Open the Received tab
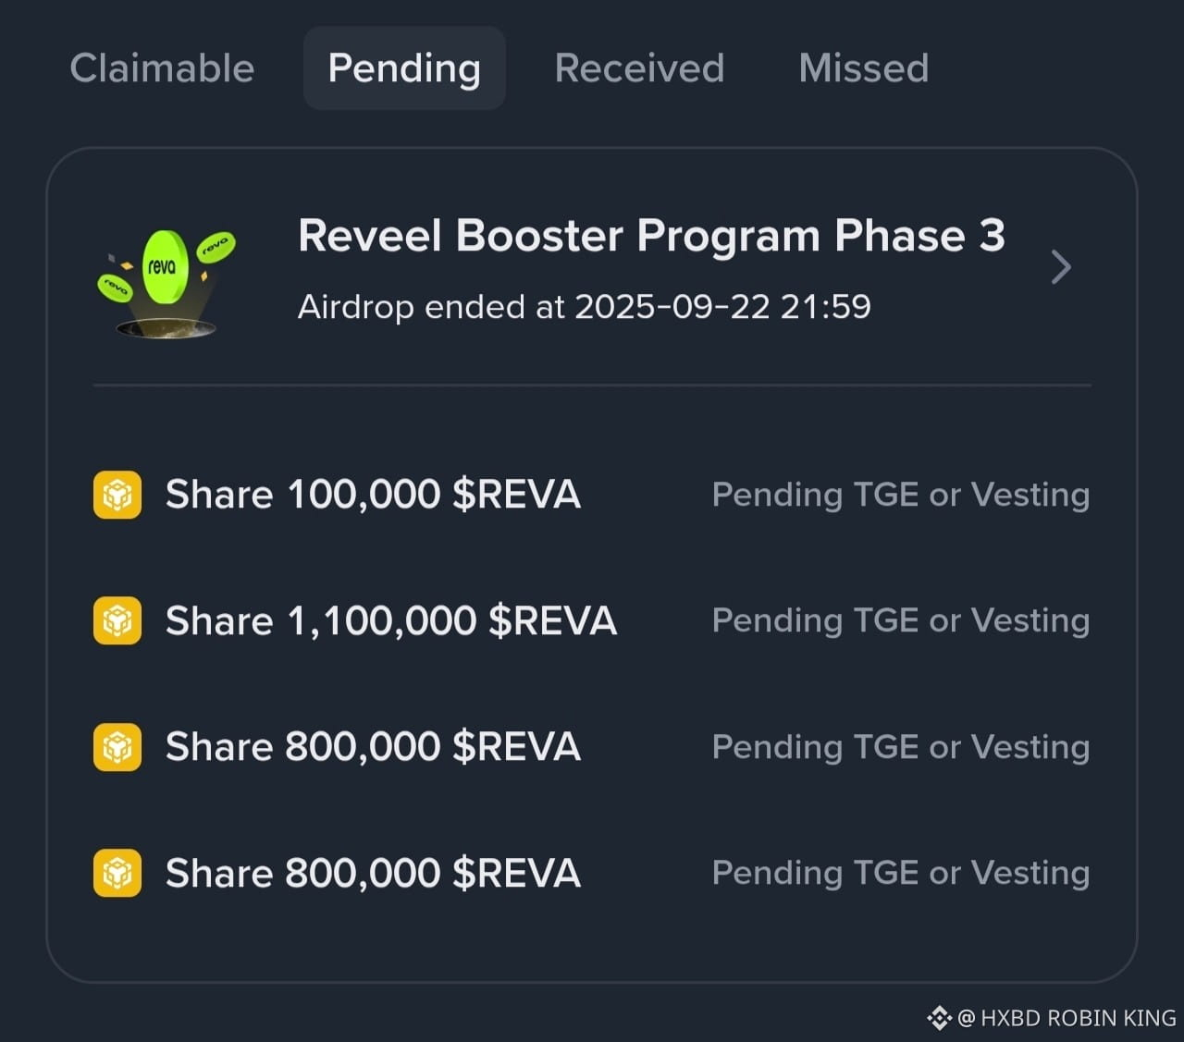The height and width of the screenshot is (1042, 1184). pyautogui.click(x=639, y=68)
